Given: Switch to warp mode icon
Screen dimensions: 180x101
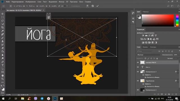Looking at the screenshot, I should click(x=87, y=6).
